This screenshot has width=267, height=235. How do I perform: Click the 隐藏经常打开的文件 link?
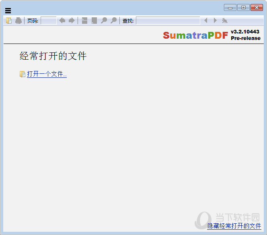pos(234,226)
